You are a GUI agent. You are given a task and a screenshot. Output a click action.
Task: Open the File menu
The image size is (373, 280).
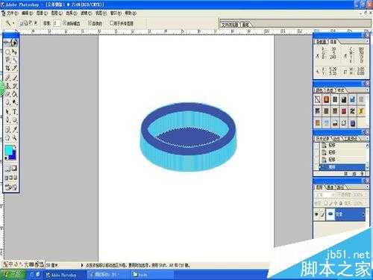coord(12,13)
